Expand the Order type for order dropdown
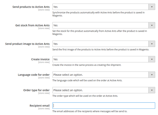Viewport: 158px width, 115px height. 104,90
